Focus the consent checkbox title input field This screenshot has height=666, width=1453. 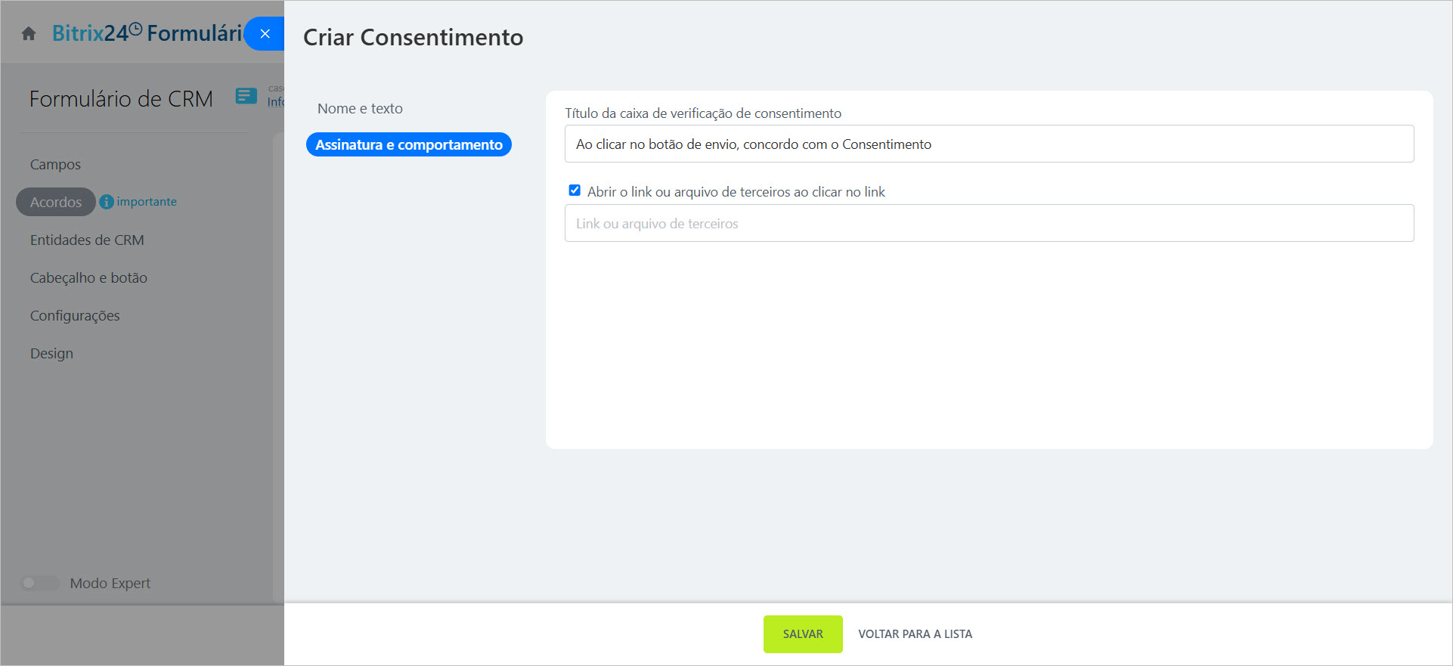(x=988, y=144)
